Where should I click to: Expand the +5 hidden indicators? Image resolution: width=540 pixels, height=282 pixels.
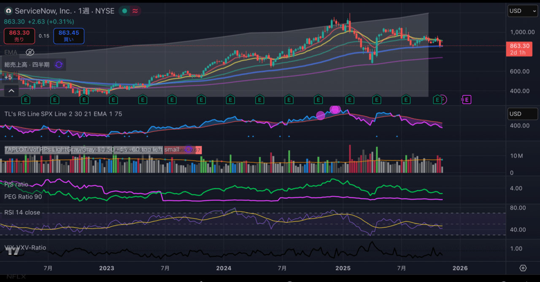[x=8, y=77]
